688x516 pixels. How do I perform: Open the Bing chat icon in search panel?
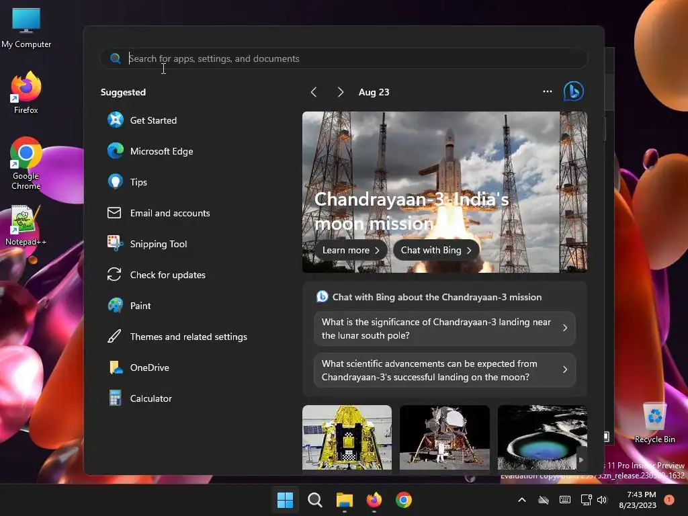coord(574,91)
